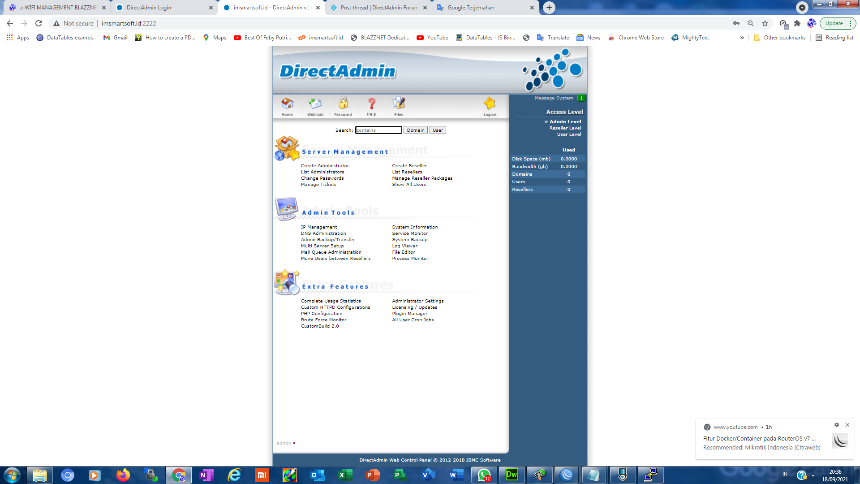
Task: Open Brute Force Monitor link
Action: (x=323, y=320)
